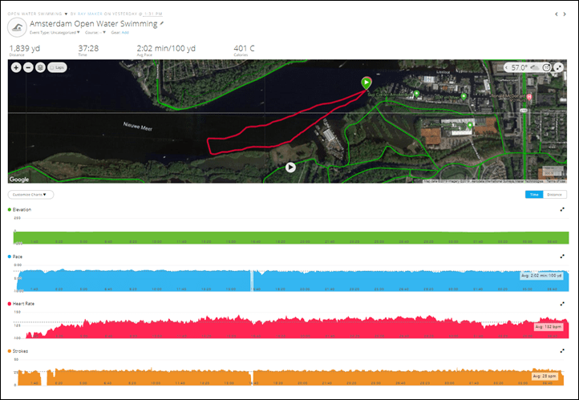The height and width of the screenshot is (400, 579).
Task: Collapse the weather panel chevron
Action: click(x=507, y=67)
